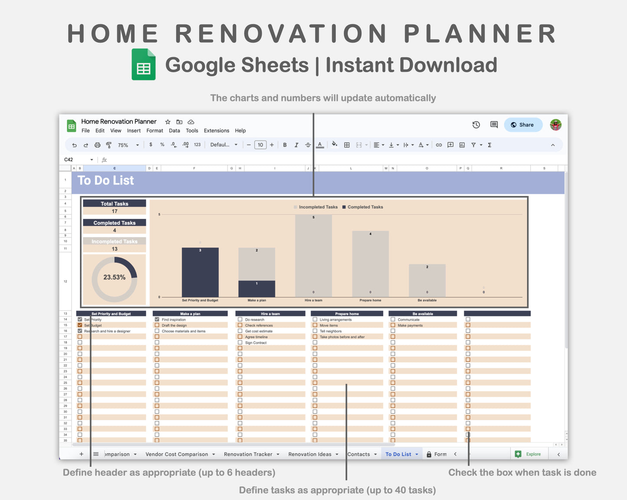Uncheck the Set Priority task
Viewport: 627px width, 500px height.
point(79,319)
